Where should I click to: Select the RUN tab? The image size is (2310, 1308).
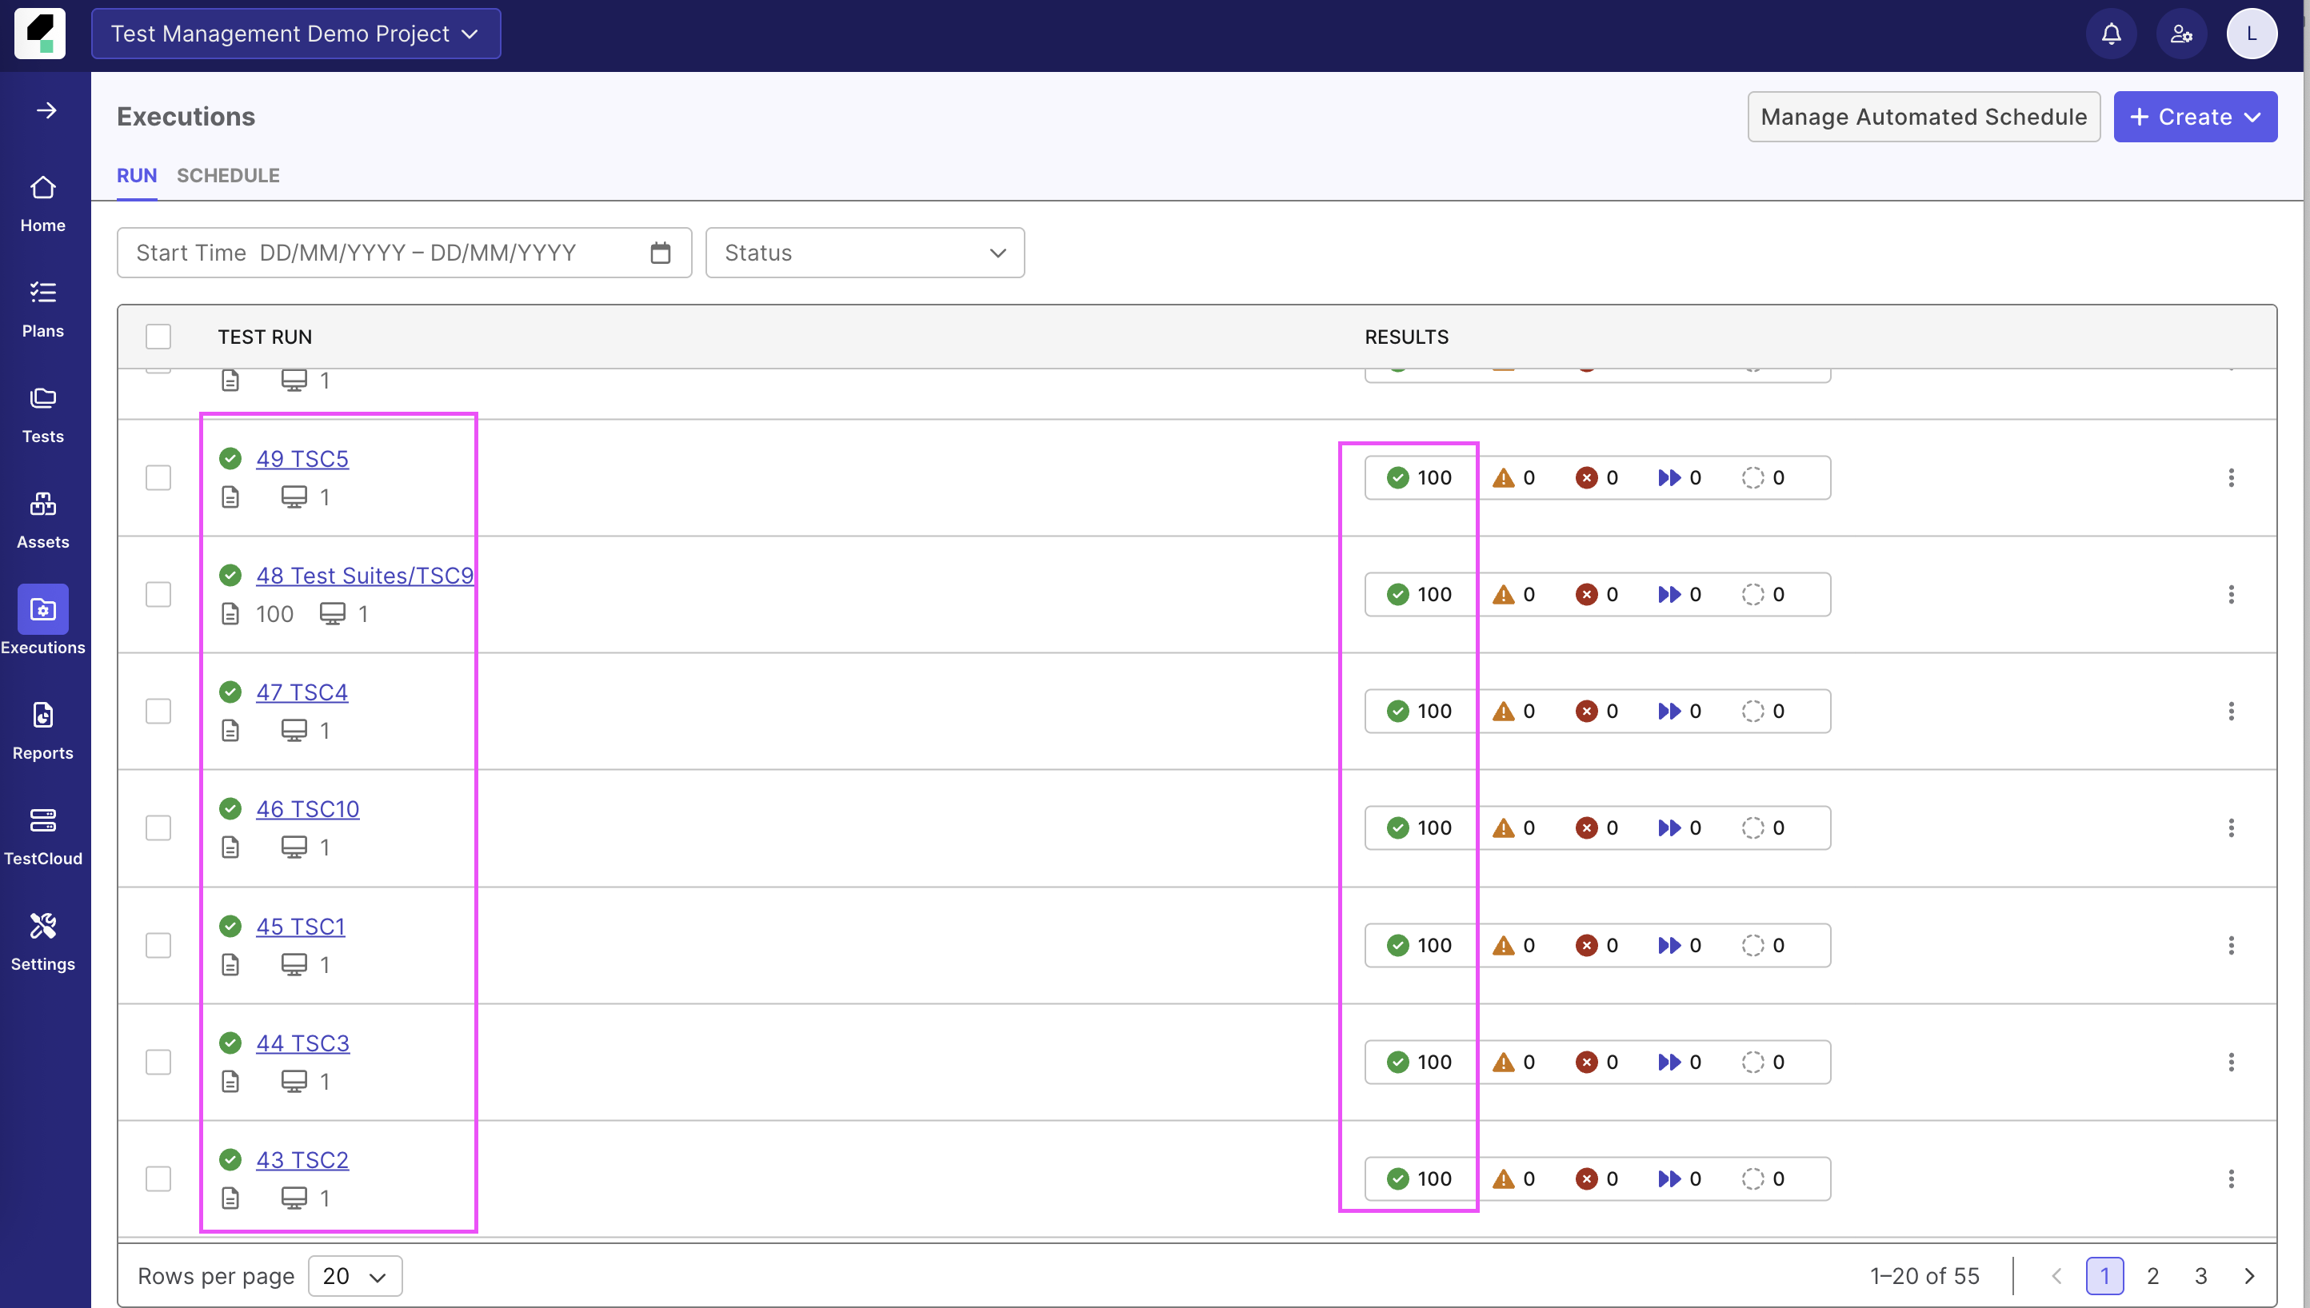tap(136, 175)
